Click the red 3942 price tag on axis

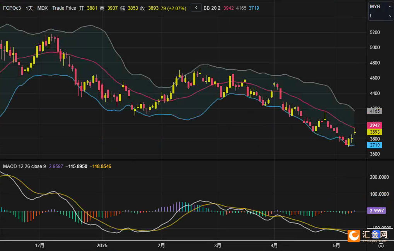[375, 125]
